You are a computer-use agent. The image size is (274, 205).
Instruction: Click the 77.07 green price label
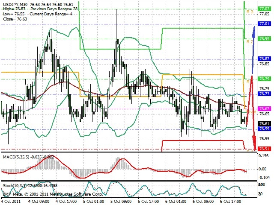pyautogui.click(x=264, y=9)
